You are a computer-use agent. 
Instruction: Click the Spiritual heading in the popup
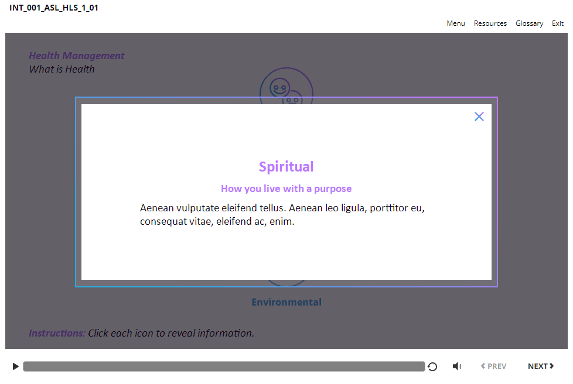(286, 167)
